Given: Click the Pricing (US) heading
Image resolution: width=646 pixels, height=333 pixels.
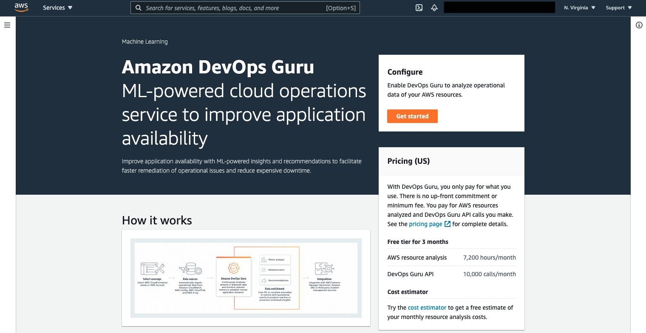Looking at the screenshot, I should [x=408, y=161].
